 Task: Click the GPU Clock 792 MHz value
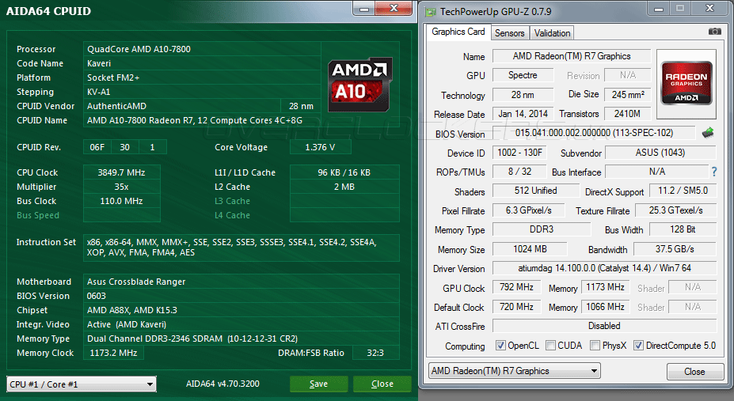click(516, 287)
